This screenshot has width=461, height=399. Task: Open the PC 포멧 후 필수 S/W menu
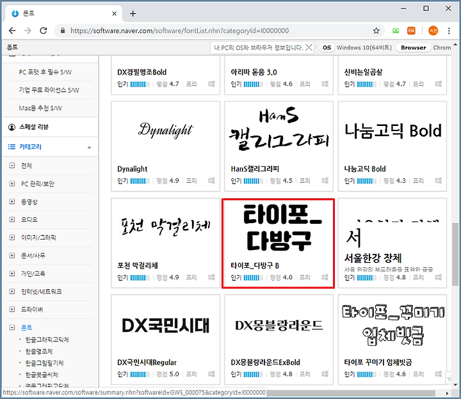pyautogui.click(x=45, y=72)
